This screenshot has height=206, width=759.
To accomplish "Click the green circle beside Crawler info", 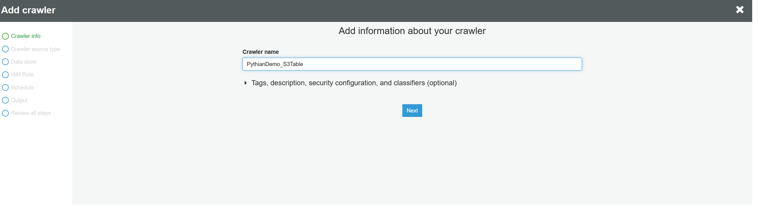I will pos(5,36).
